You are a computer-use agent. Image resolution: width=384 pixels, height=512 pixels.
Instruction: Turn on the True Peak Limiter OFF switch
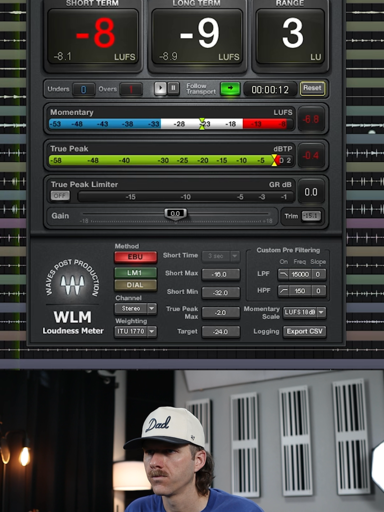tap(60, 196)
